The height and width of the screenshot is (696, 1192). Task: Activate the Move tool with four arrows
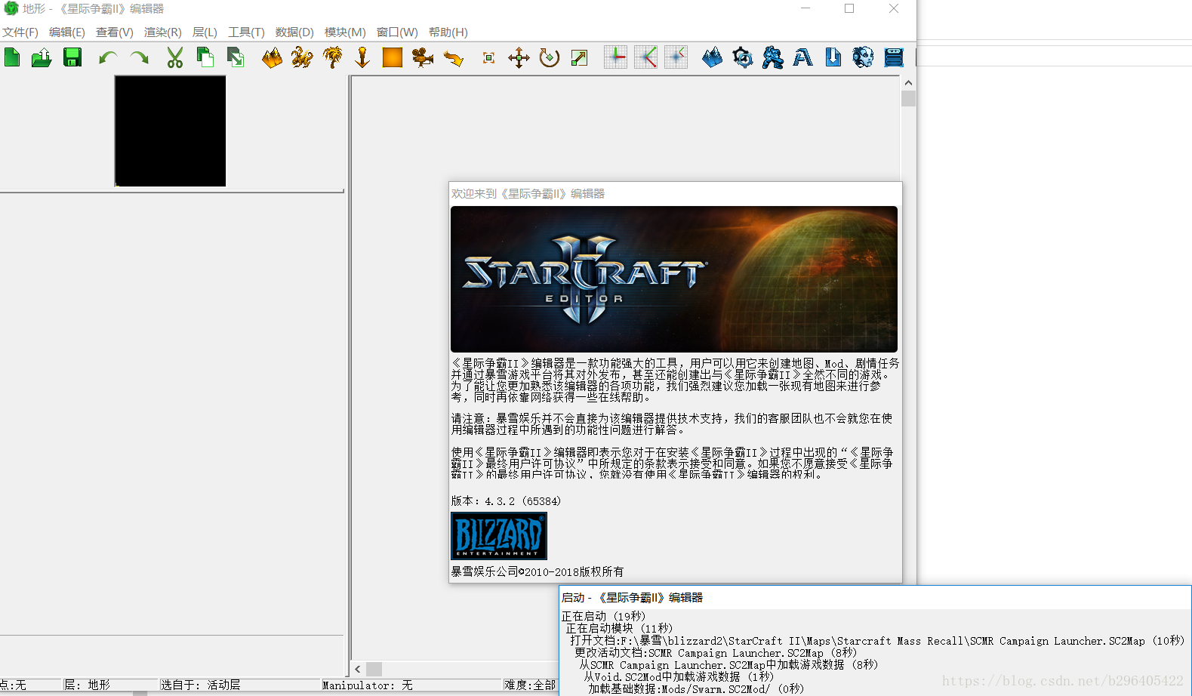(x=519, y=58)
